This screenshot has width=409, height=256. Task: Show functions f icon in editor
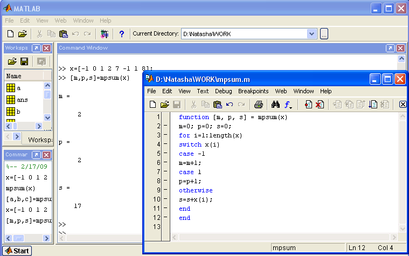click(x=288, y=105)
